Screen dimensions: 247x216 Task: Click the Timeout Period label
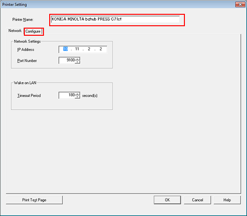coord(29,95)
